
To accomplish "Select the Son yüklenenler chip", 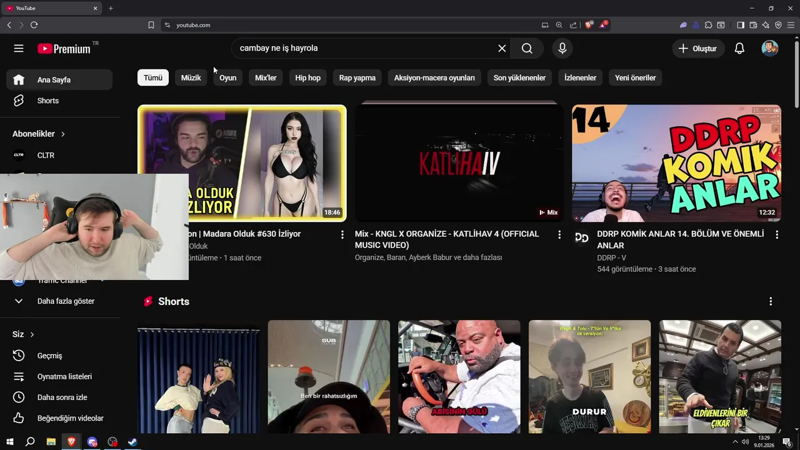I will [x=519, y=78].
